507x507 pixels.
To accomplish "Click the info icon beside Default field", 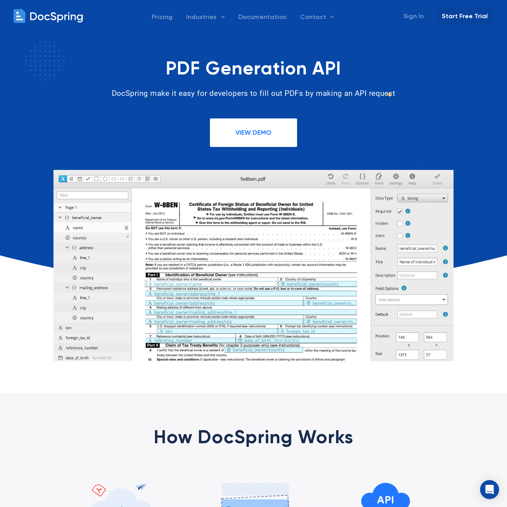I will (x=445, y=314).
